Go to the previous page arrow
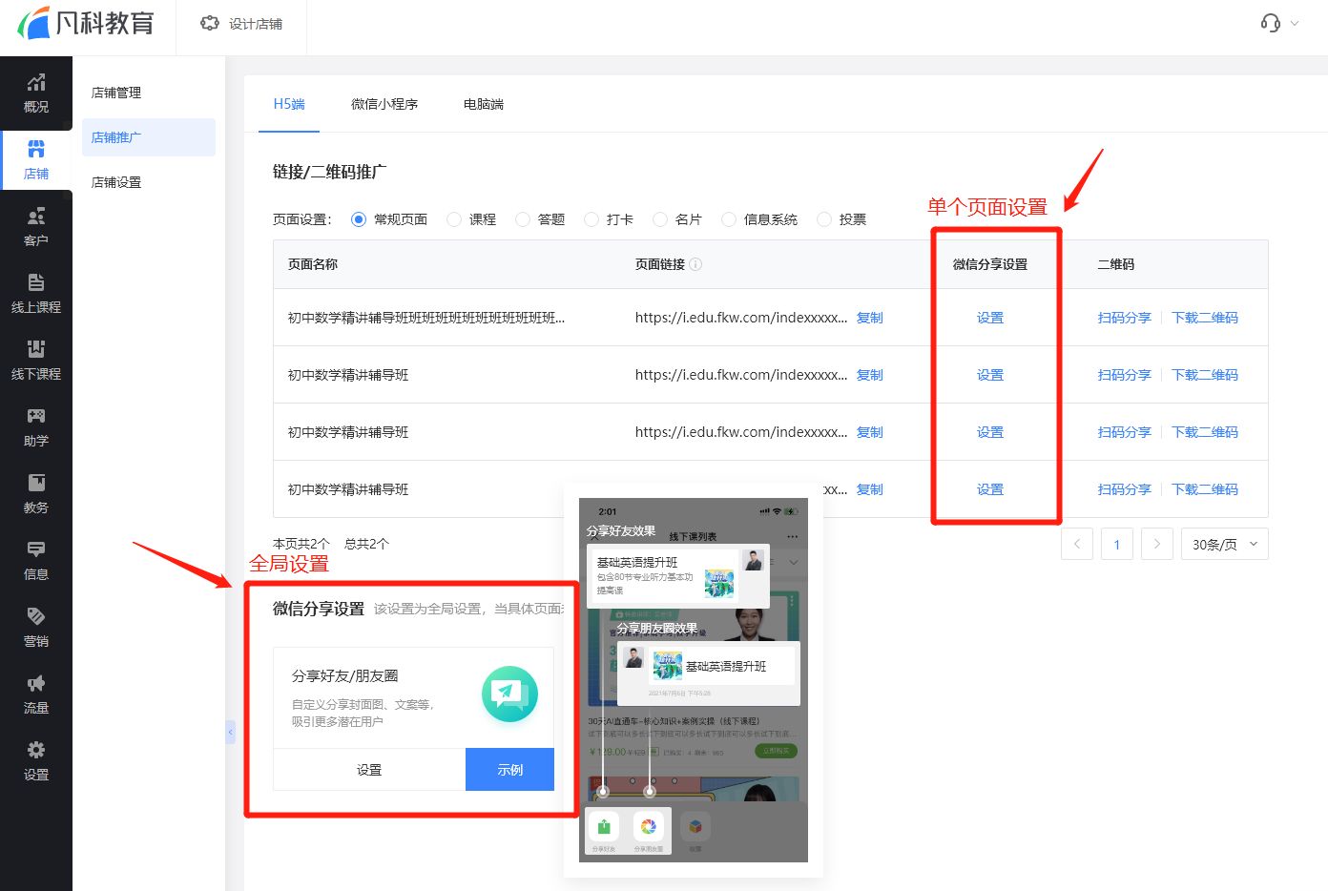This screenshot has height=891, width=1328. (x=1077, y=544)
